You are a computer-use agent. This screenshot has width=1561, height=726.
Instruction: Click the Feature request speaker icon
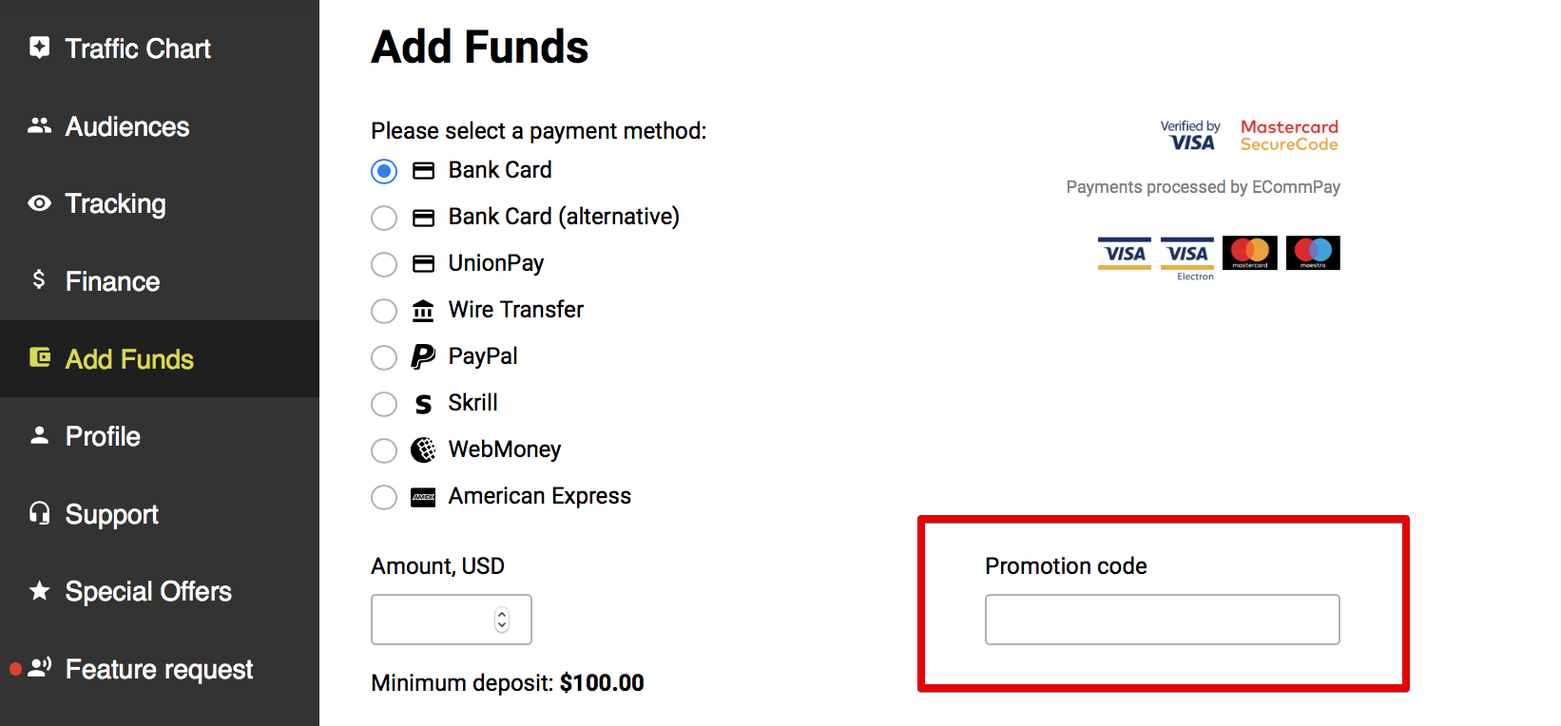39,667
